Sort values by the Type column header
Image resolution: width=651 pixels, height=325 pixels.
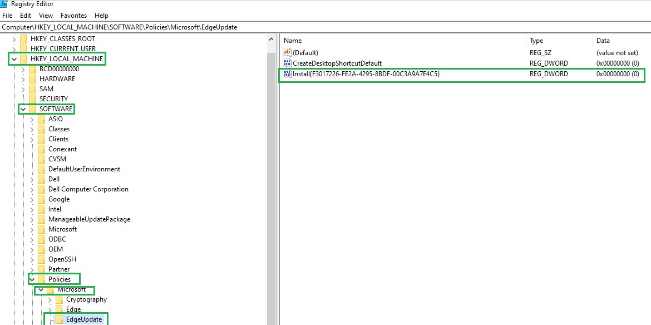tap(560, 41)
